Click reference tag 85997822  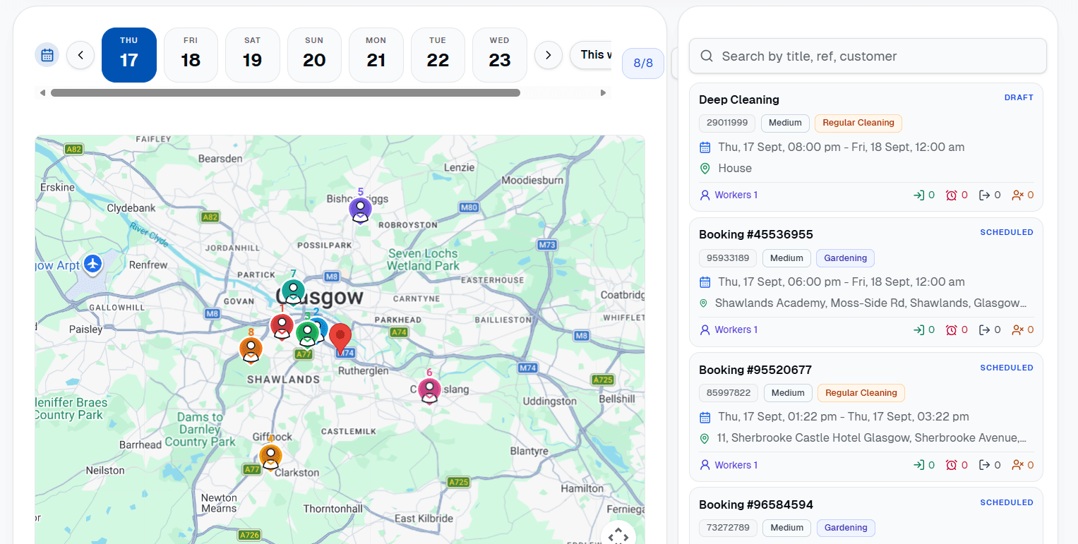coord(729,393)
